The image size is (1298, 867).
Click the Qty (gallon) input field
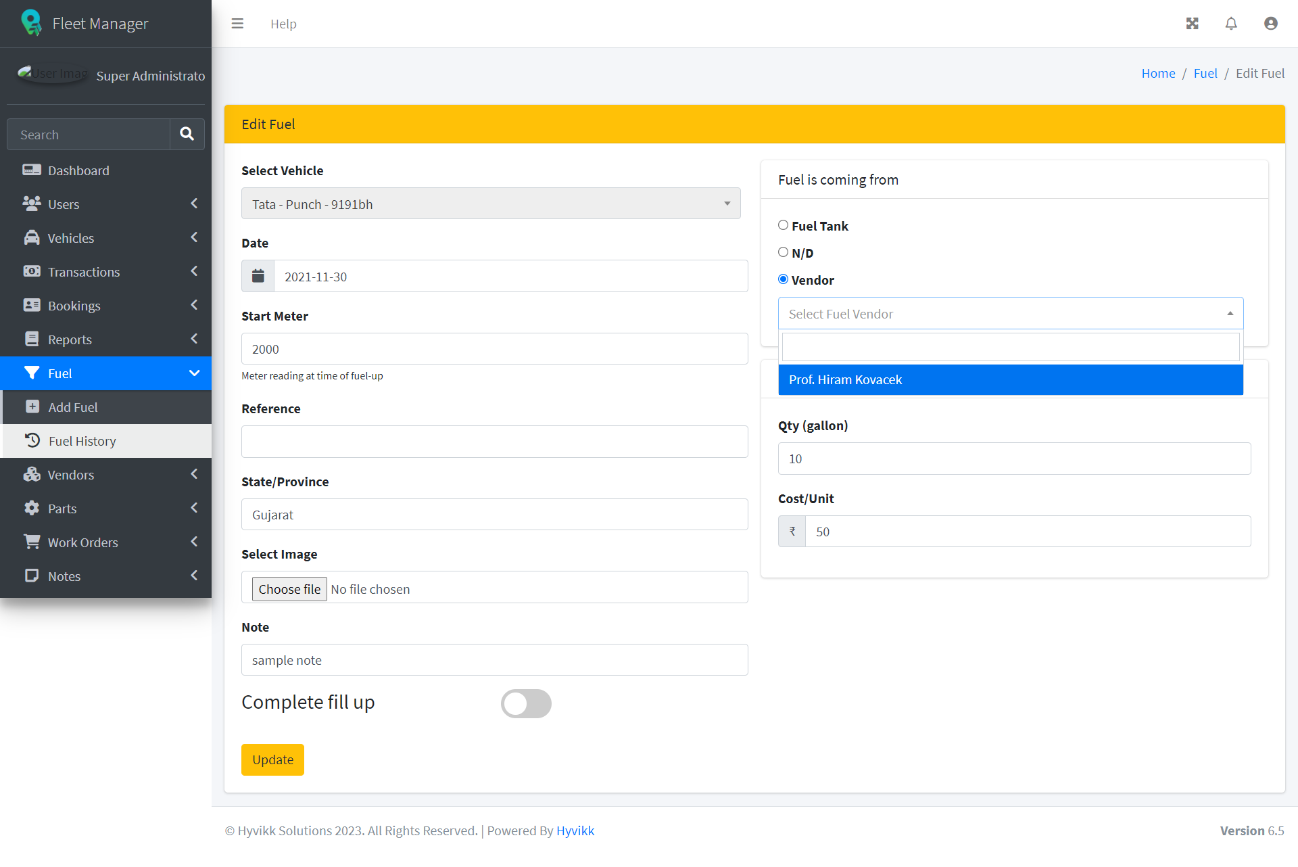pyautogui.click(x=1014, y=459)
